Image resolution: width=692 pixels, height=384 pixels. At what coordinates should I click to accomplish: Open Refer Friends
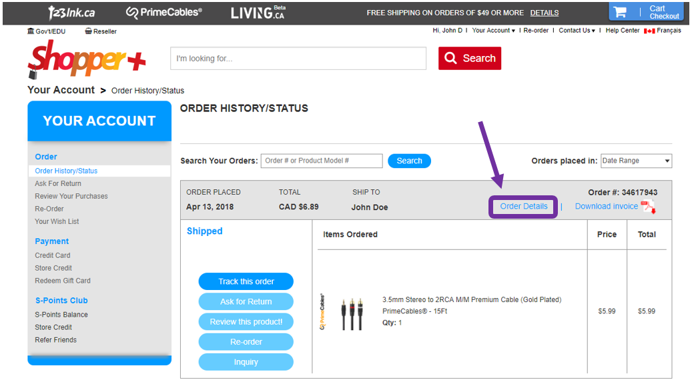[55, 340]
